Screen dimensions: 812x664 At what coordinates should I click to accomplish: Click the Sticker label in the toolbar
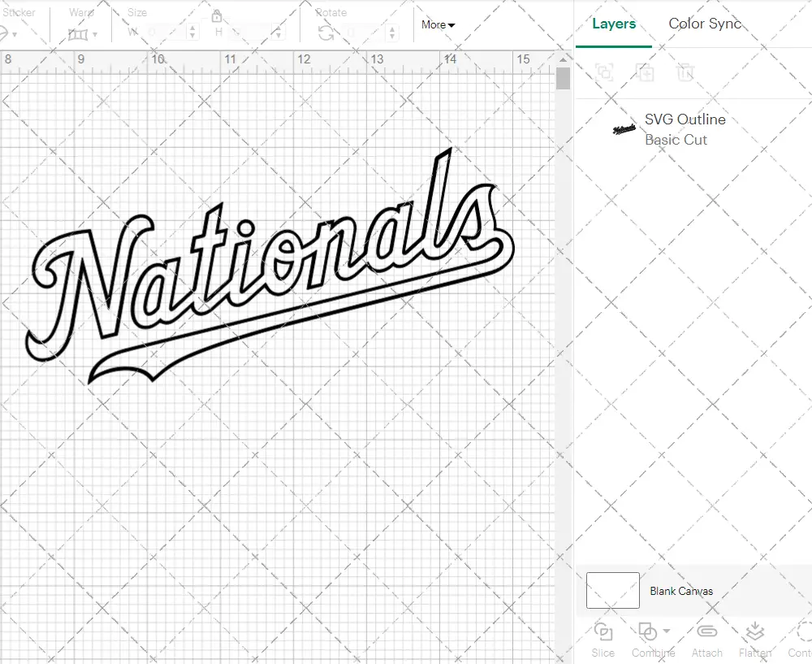tap(19, 12)
